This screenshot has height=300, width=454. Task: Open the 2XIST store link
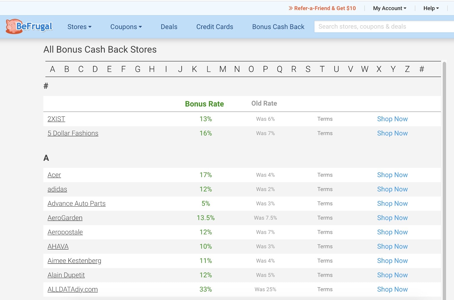[56, 119]
